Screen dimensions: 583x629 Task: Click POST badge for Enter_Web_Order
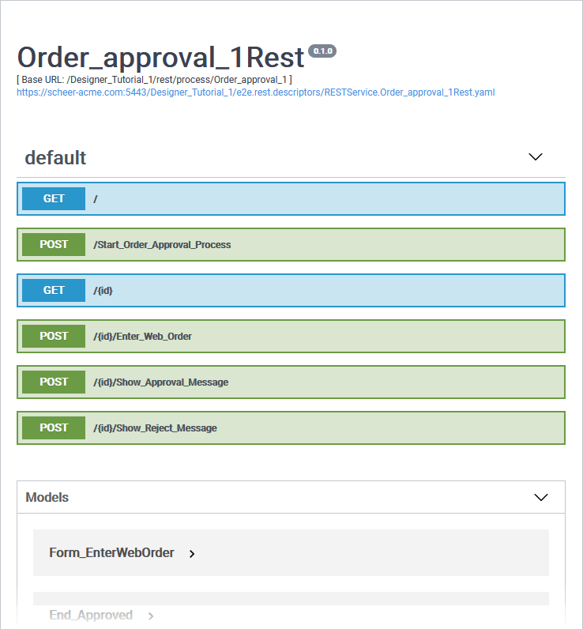point(54,336)
